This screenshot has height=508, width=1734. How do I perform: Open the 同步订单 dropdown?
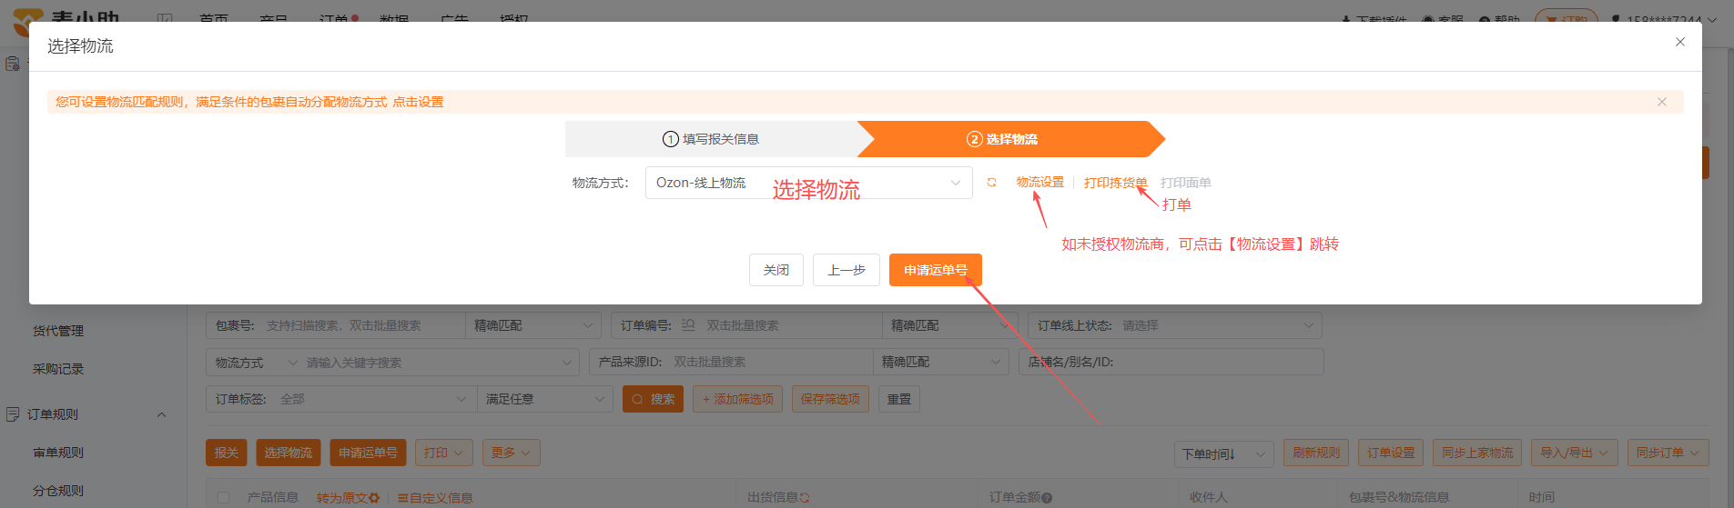click(1668, 453)
